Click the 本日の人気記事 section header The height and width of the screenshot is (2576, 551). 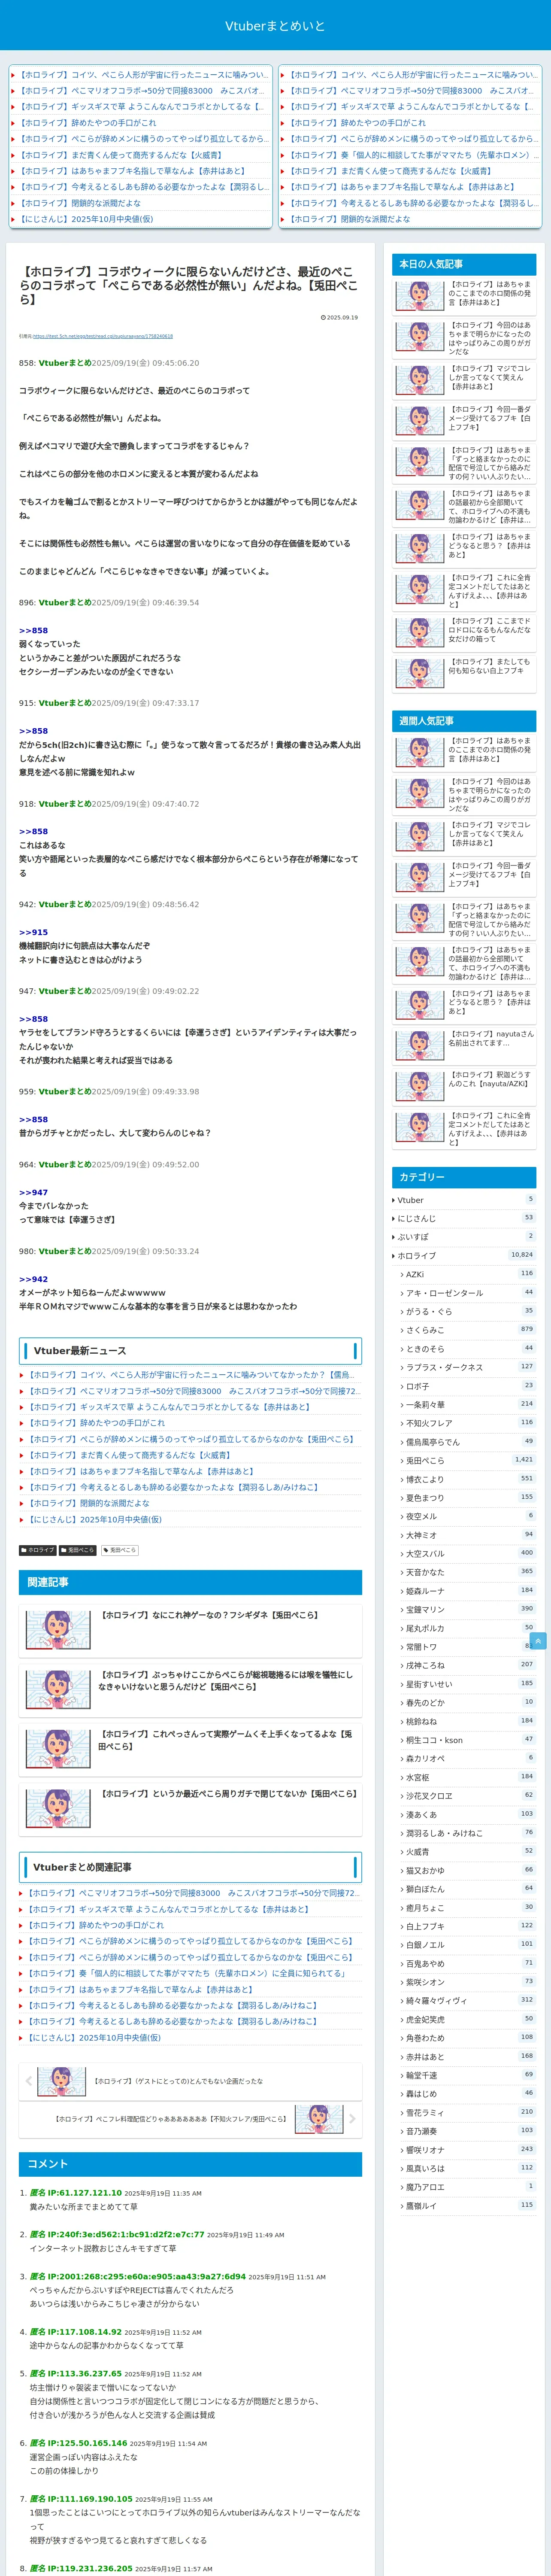tap(464, 264)
